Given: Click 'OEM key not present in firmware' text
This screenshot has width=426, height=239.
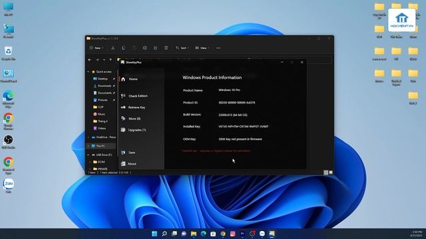Looking at the screenshot, I should click(x=240, y=139).
